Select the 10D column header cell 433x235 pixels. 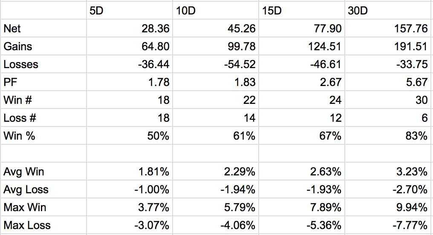coord(216,11)
